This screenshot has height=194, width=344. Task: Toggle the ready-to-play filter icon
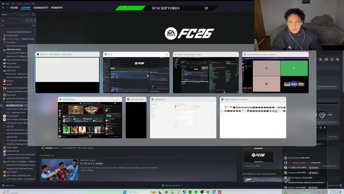(35, 20)
